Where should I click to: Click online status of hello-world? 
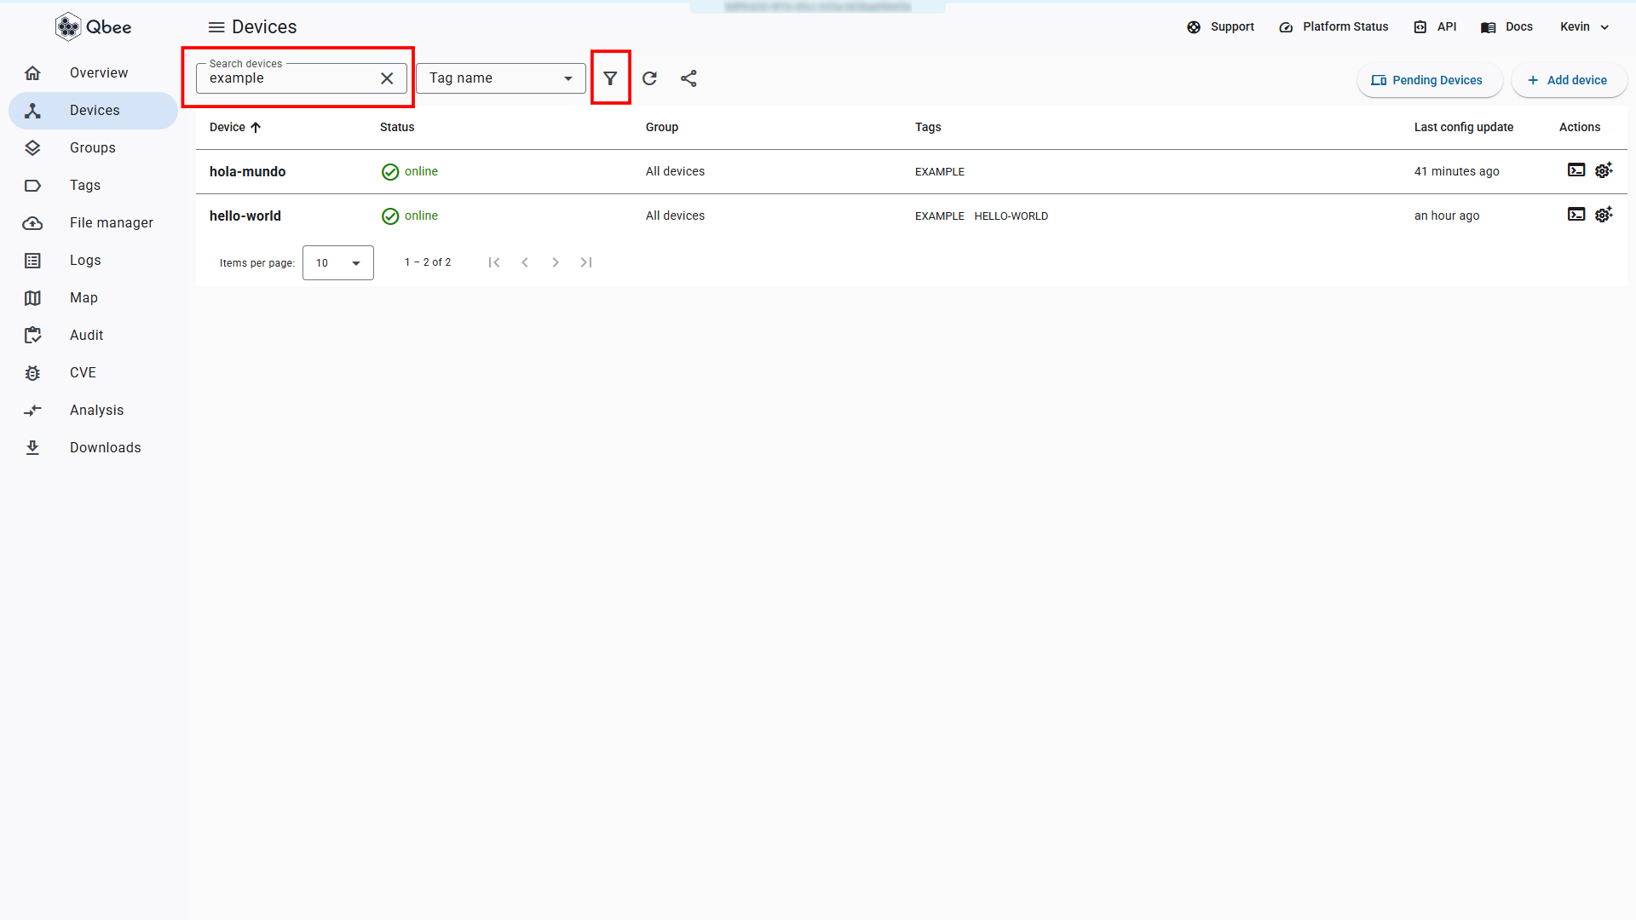pyautogui.click(x=410, y=216)
